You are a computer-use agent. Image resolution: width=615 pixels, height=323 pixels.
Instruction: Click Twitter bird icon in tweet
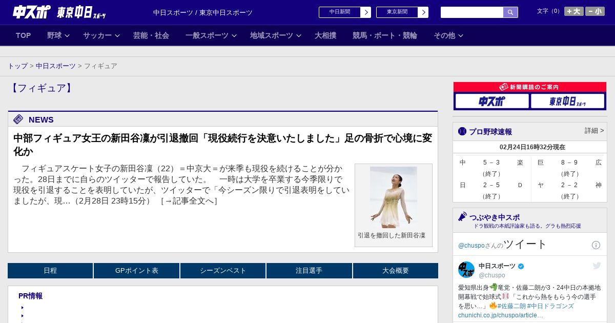(x=597, y=266)
